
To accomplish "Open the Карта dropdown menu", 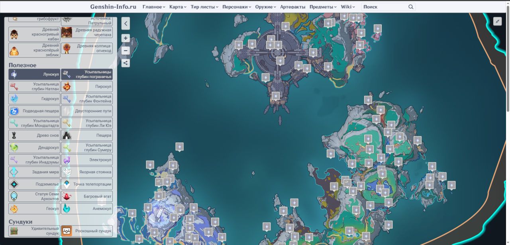I will point(178,7).
